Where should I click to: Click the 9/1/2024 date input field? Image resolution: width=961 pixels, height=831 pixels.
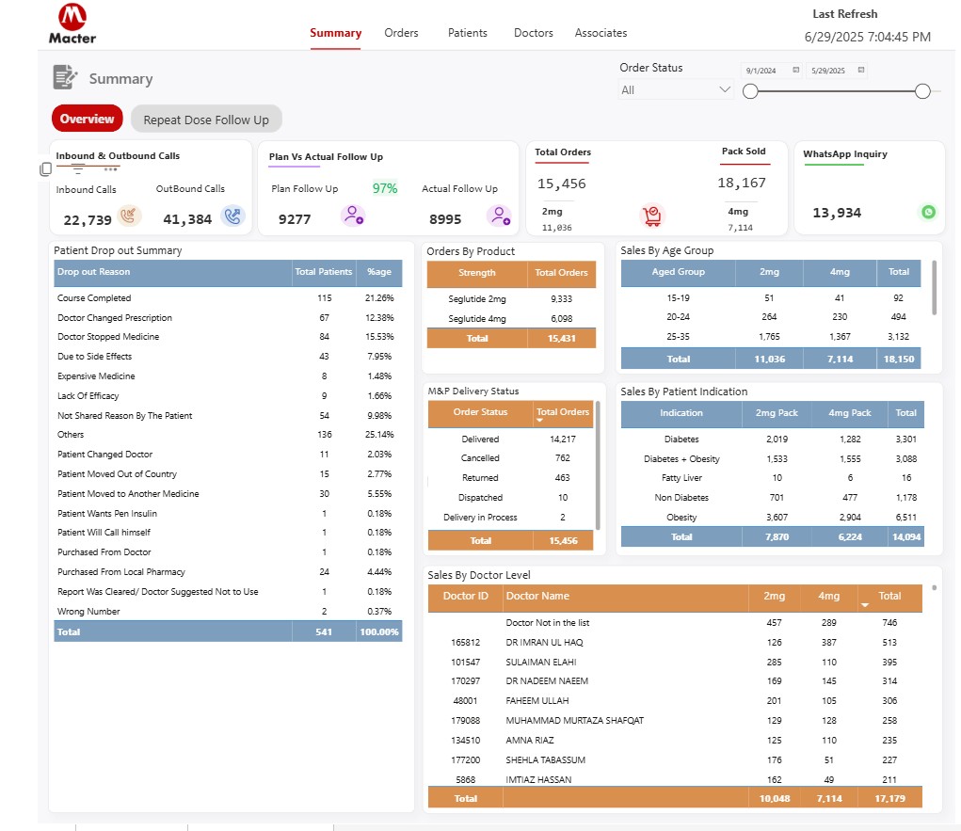click(761, 71)
